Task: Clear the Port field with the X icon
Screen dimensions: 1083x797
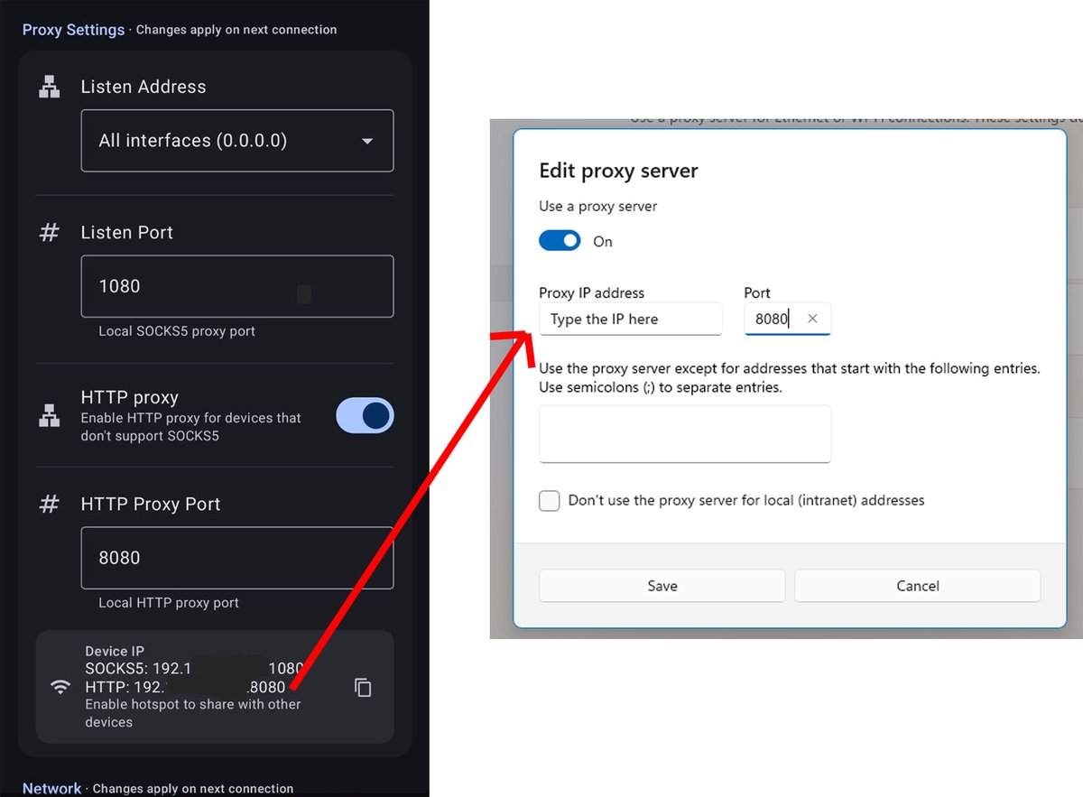Action: pos(812,319)
